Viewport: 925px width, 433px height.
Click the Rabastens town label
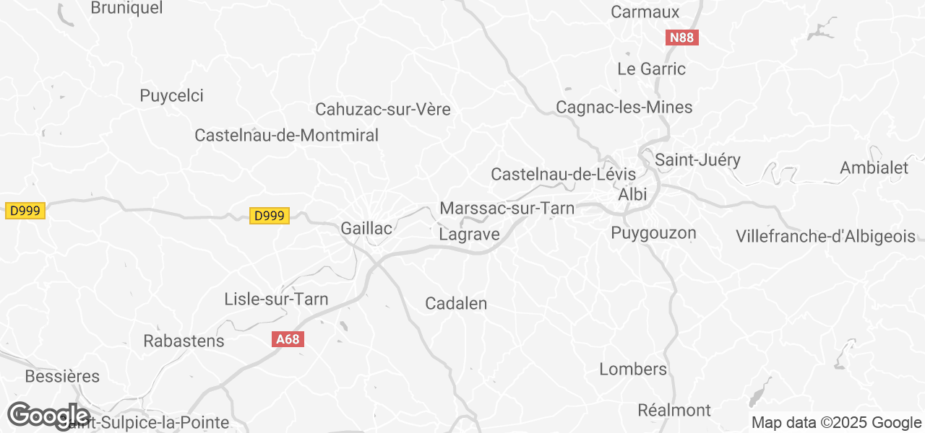[x=184, y=341]
